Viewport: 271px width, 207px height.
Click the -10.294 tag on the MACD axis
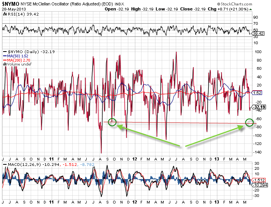click(259, 185)
